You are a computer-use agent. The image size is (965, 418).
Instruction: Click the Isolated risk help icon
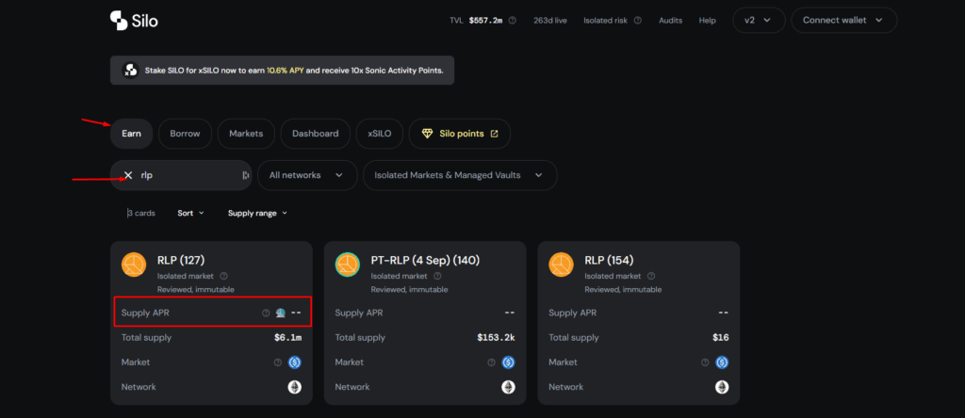click(638, 21)
